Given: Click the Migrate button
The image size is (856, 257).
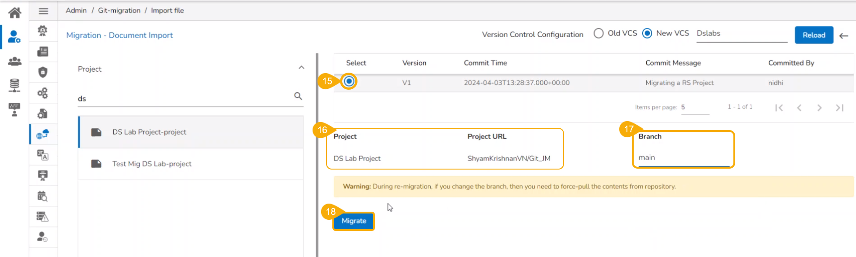Looking at the screenshot, I should point(353,221).
